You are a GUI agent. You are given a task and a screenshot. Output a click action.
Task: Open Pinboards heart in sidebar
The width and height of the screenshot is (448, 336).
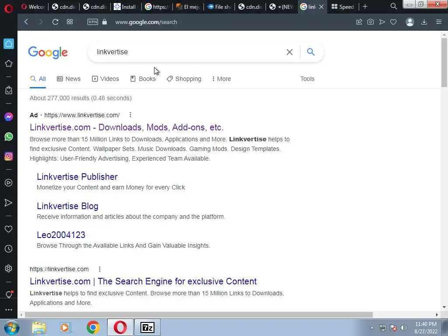[x=9, y=229]
